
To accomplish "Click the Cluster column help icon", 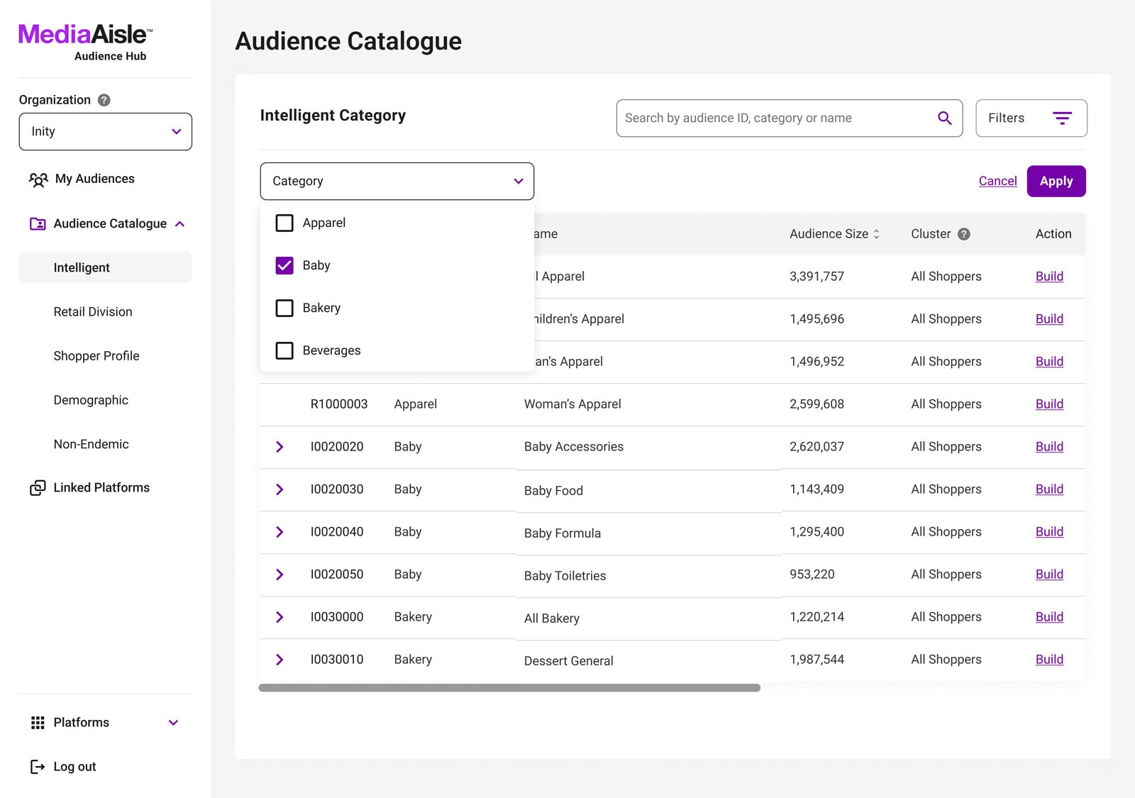I will pyautogui.click(x=963, y=234).
